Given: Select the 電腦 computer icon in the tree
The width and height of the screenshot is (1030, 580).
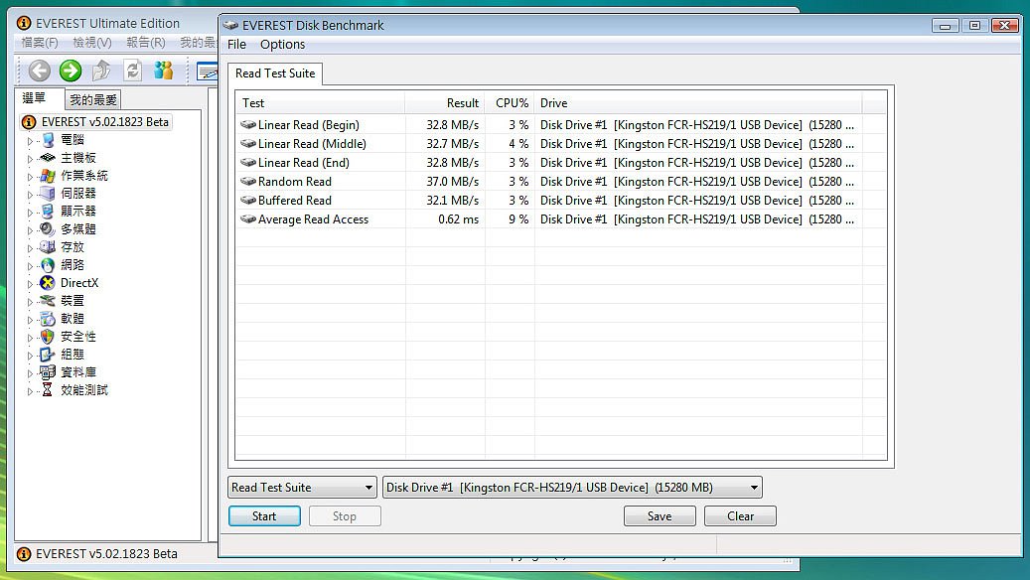Looking at the screenshot, I should tap(48, 140).
